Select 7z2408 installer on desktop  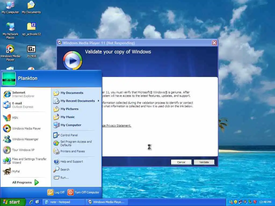click(x=31, y=51)
